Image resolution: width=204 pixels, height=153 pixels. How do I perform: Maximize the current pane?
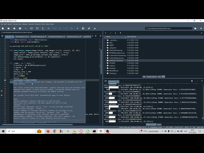(83, 28)
